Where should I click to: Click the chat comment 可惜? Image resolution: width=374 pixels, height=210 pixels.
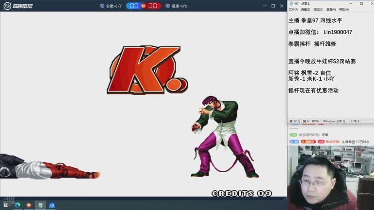(x=325, y=135)
